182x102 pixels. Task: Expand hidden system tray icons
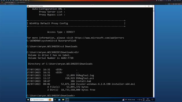coord(137,99)
